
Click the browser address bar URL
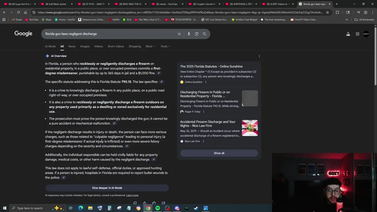tap(180, 12)
